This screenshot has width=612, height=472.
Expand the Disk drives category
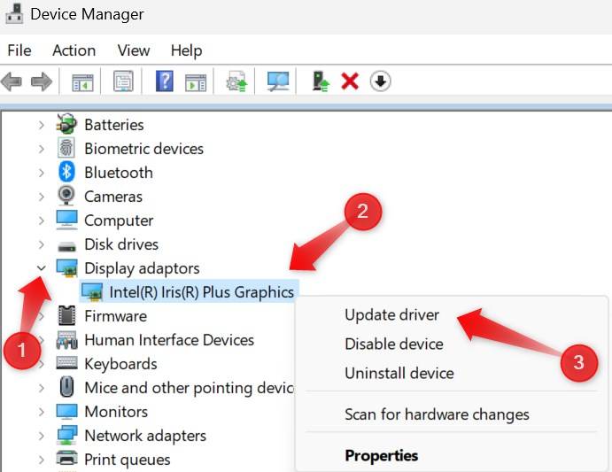point(42,244)
